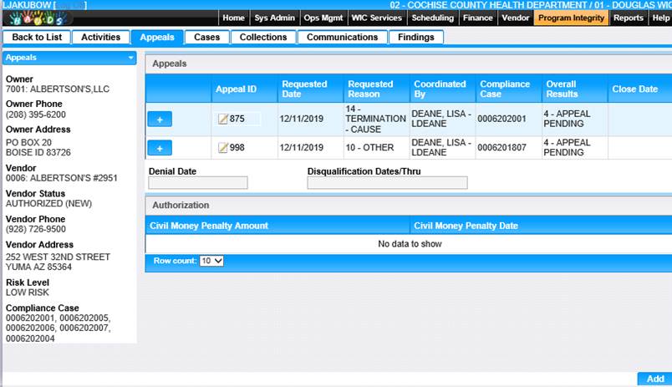Screen dimensions: 672x387
Task: Click vendor status AUTHORIZED (NEW)
Action: pos(48,204)
